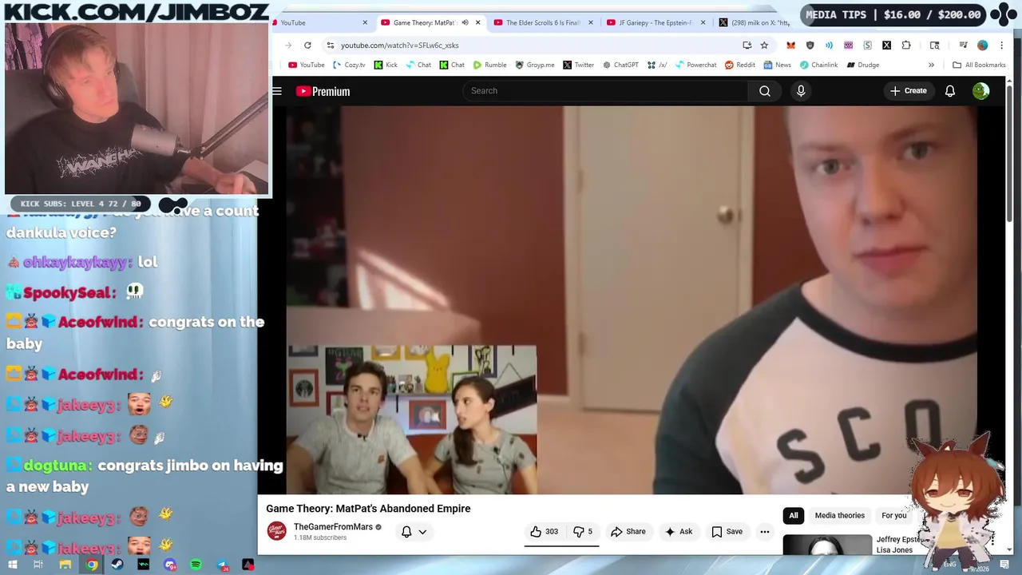The image size is (1022, 575).
Task: Save the video to a playlist
Action: point(727,531)
